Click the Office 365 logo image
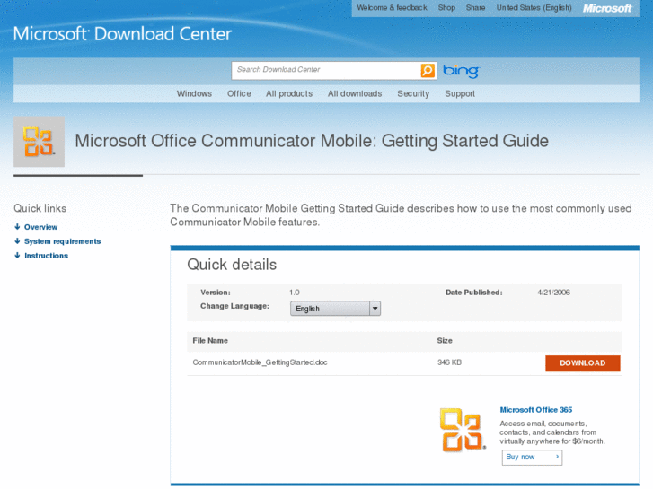Viewport: 653px width, 489px height. 463,430
